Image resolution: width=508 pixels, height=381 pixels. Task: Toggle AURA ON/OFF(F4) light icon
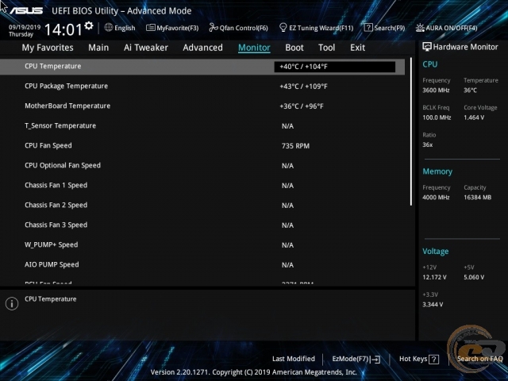pos(420,28)
